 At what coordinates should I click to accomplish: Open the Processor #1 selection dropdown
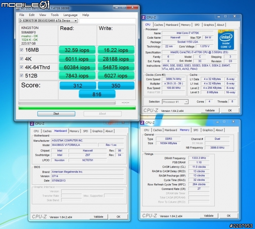(x=175, y=102)
